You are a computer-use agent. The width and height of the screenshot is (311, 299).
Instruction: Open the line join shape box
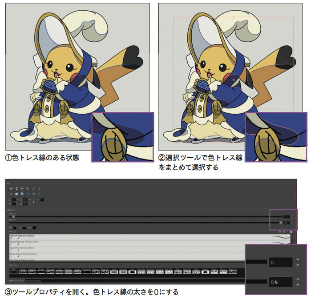(34, 228)
